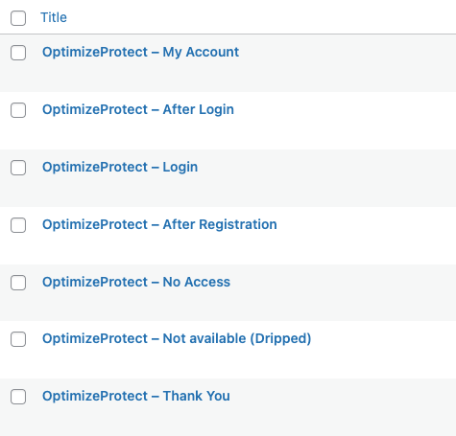Click blank space right of My Account title
The width and height of the screenshot is (456, 436).
[348, 63]
